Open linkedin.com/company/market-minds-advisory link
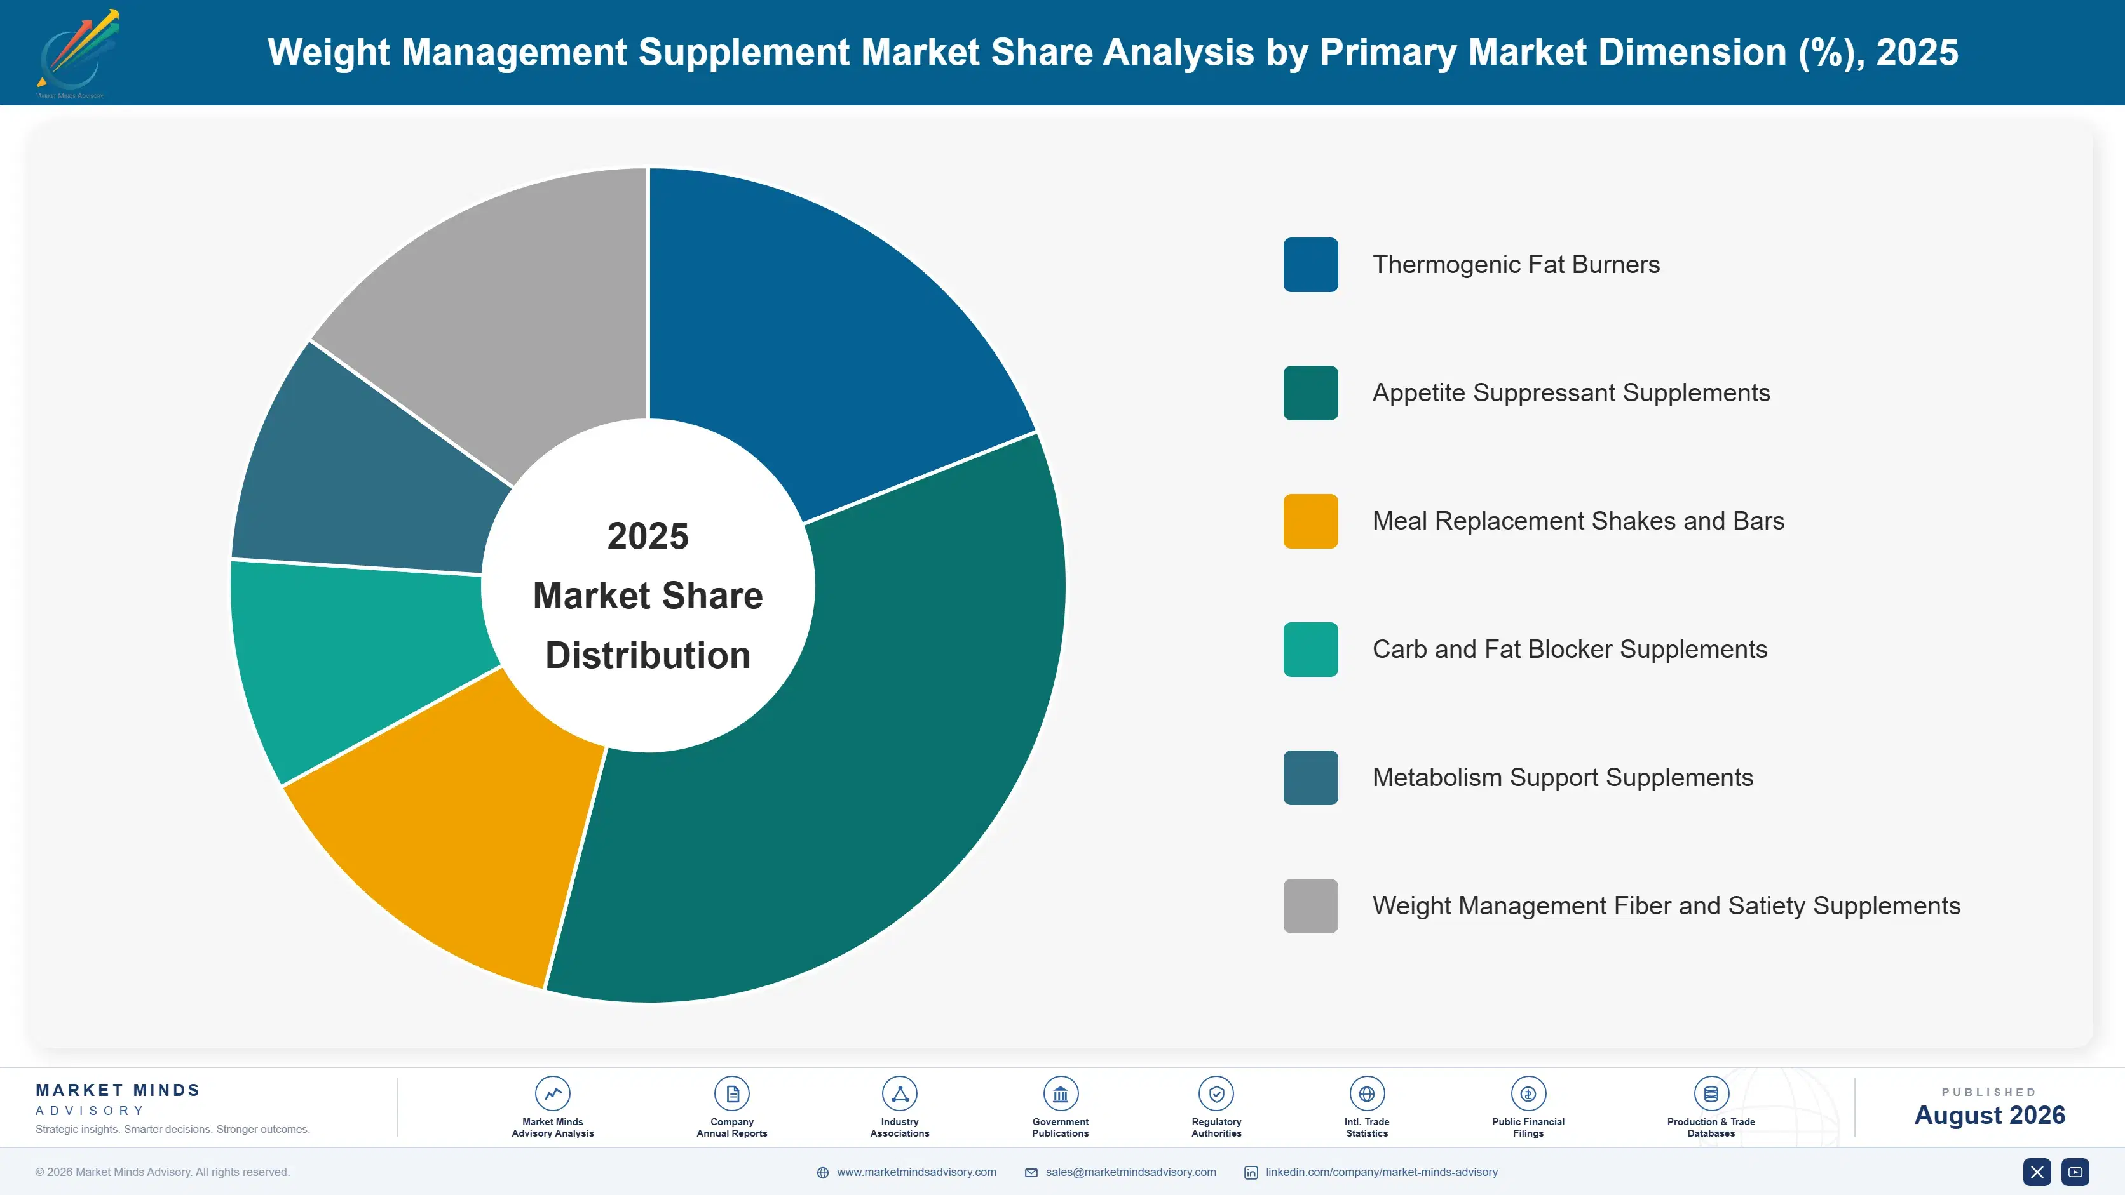The height and width of the screenshot is (1195, 2125). tap(1382, 1172)
